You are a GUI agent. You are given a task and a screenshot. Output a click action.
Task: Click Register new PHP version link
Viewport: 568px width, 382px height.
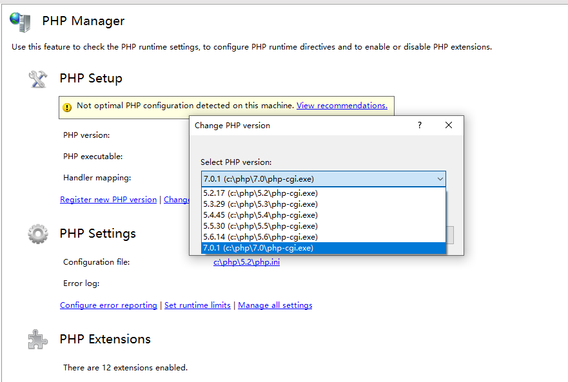[108, 200]
